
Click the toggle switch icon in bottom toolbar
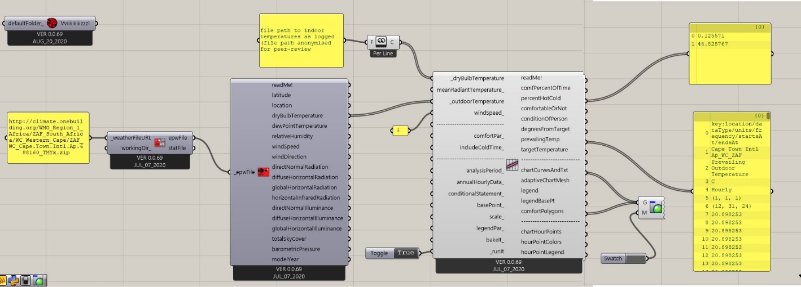(26, 280)
